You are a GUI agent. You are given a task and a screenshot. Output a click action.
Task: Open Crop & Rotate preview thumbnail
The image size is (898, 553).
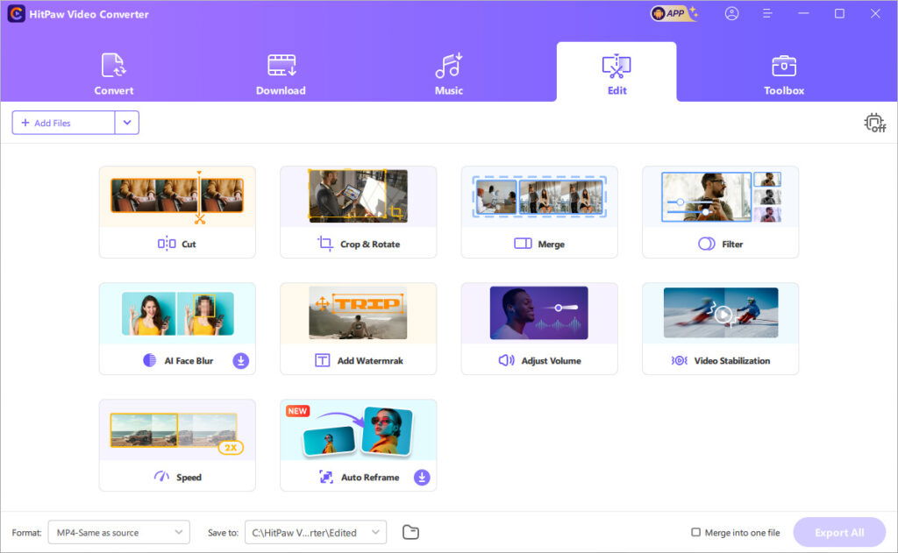tap(358, 195)
